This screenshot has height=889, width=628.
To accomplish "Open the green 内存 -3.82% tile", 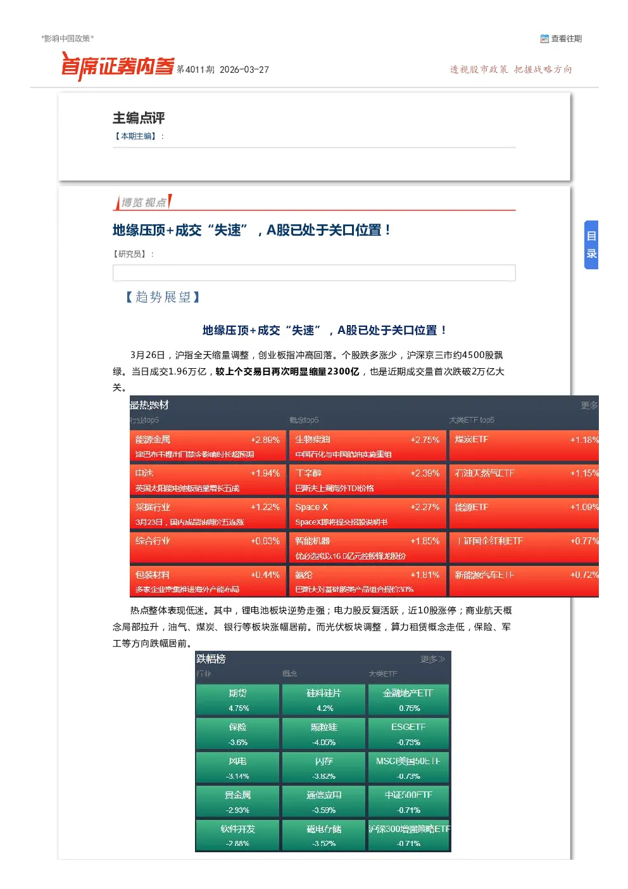I will [324, 767].
